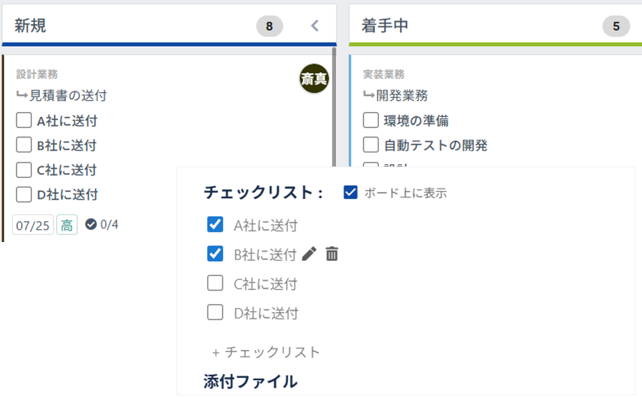The image size is (642, 398).
Task: Check D社に送付 in the checklist panel
Action: coord(215,312)
